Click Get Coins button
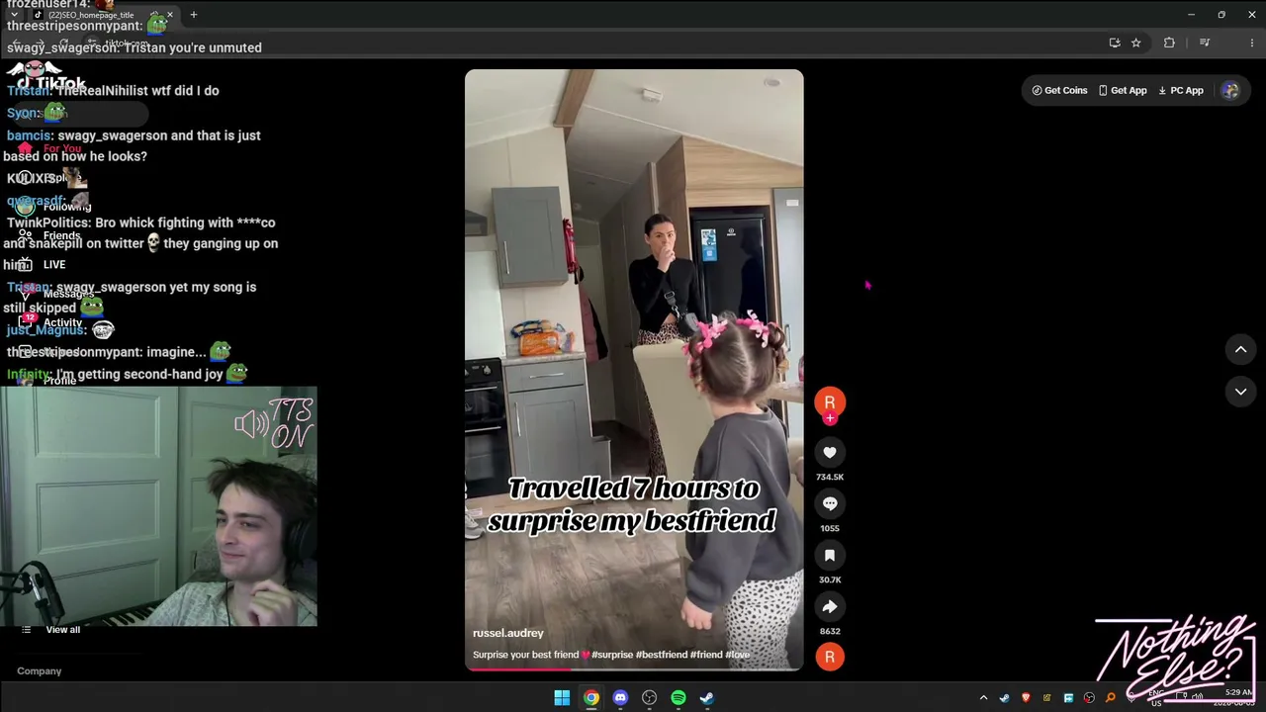 (1059, 90)
